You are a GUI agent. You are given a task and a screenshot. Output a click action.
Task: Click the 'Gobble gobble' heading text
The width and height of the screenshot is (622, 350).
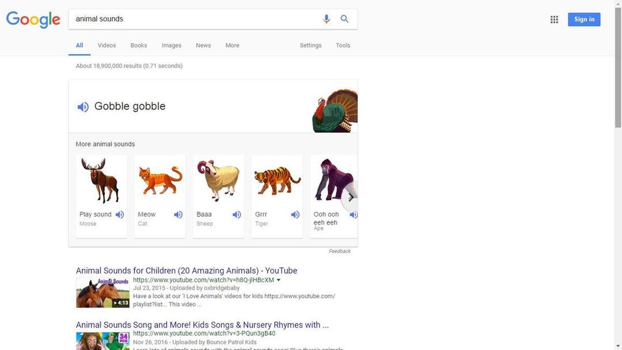[x=130, y=106]
